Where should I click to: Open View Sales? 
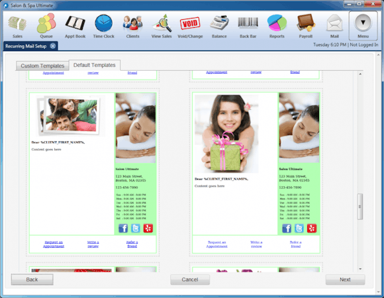click(x=162, y=26)
